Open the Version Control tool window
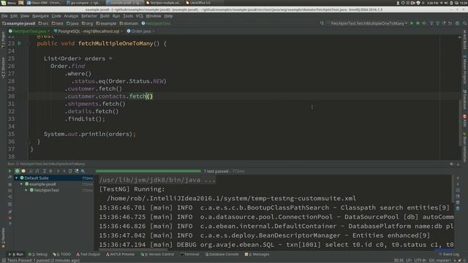Viewport: 468px width, 263px height. [x=157, y=254]
